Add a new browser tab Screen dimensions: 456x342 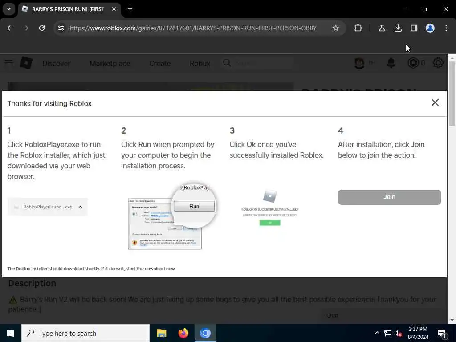[130, 9]
